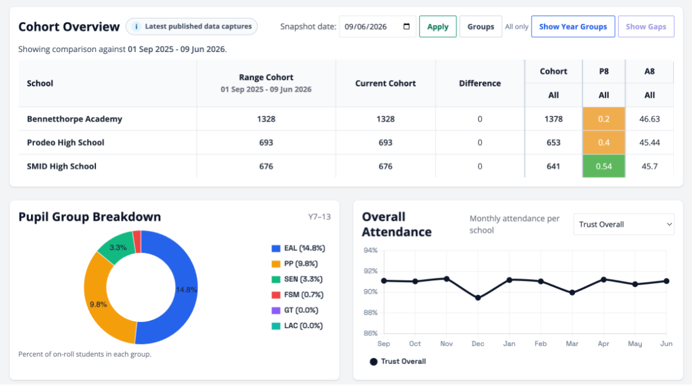This screenshot has height=385, width=692.
Task: Click the Dec data point on attendance chart
Action: point(478,298)
